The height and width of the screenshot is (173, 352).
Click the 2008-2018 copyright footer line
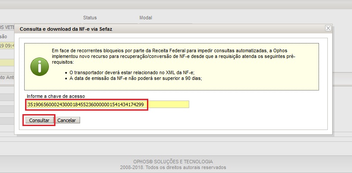coord(173,167)
